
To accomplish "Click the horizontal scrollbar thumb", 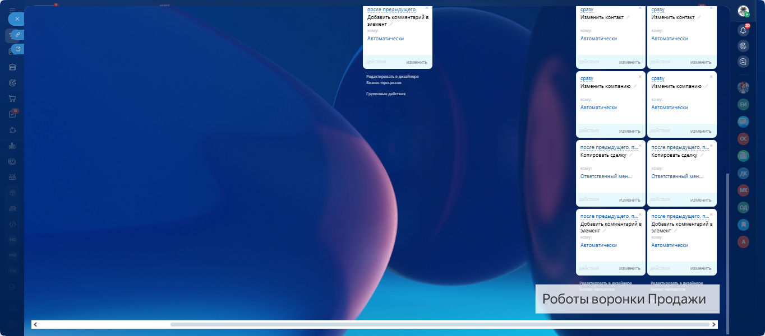I will coord(440,324).
